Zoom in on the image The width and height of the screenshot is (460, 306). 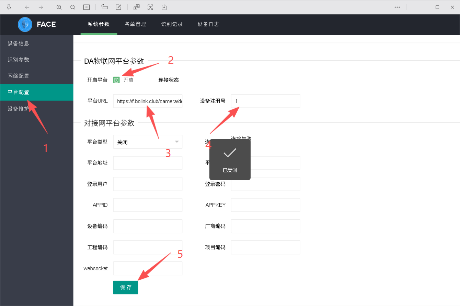[x=59, y=7]
